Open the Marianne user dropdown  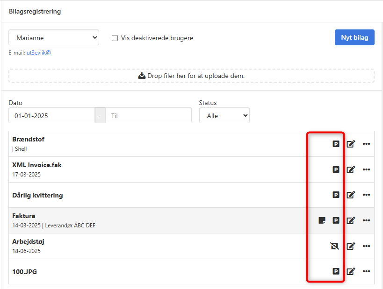[x=54, y=38]
